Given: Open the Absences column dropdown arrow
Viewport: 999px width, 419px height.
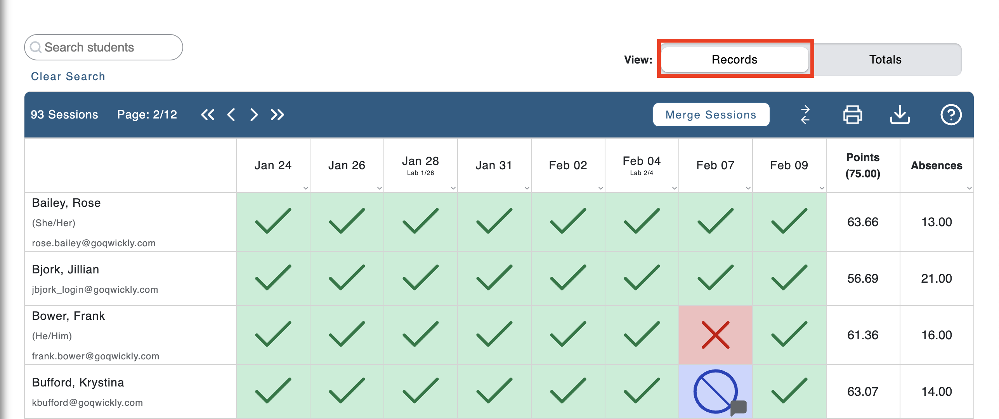Looking at the screenshot, I should (969, 188).
